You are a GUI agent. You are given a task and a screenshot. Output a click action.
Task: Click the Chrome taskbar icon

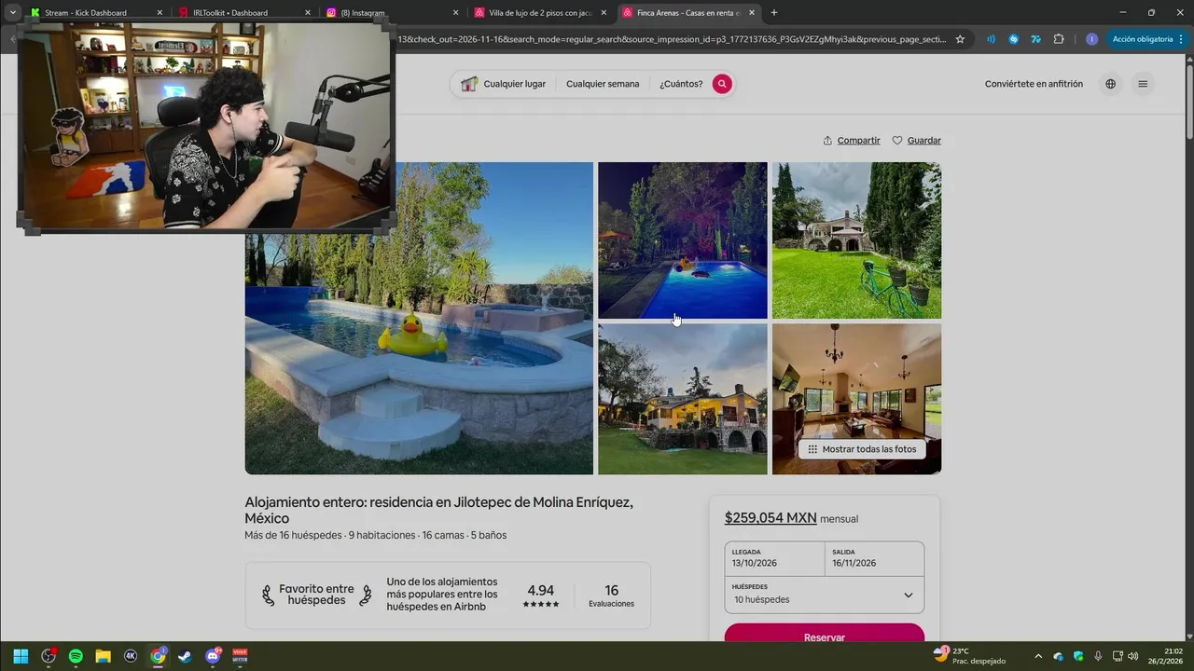click(x=159, y=656)
